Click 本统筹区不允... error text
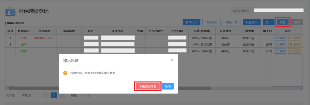This screenshot has height=105, width=310. (x=44, y=38)
